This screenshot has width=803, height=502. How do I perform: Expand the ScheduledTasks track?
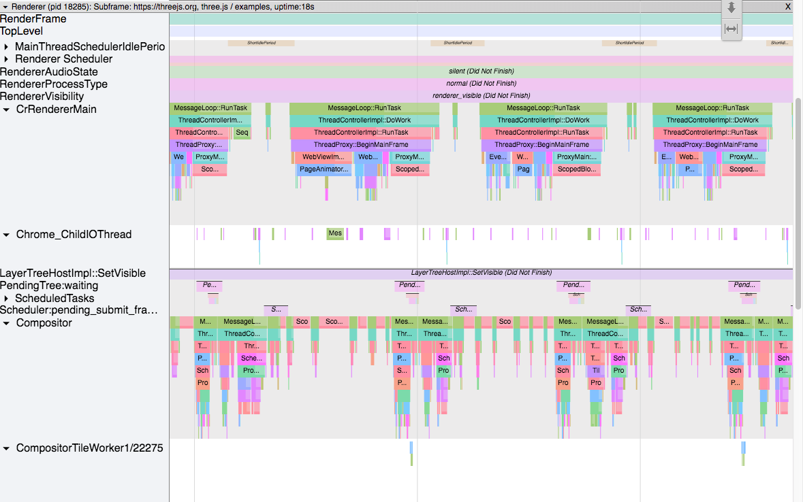pyautogui.click(x=7, y=299)
